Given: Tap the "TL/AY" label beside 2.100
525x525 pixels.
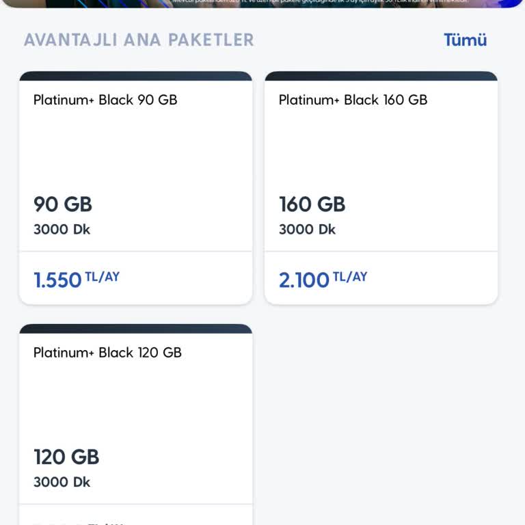Looking at the screenshot, I should click(350, 277).
